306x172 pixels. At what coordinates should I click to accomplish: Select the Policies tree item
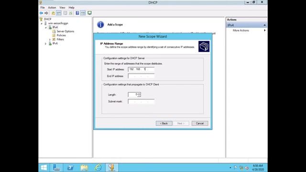pyautogui.click(x=61, y=35)
